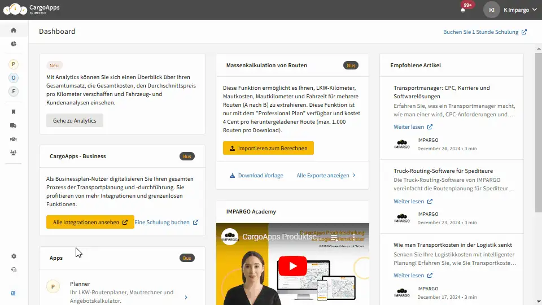Screen dimensions: 542x305
Task: Open Eine Schulung buchen link
Action: pos(166,223)
